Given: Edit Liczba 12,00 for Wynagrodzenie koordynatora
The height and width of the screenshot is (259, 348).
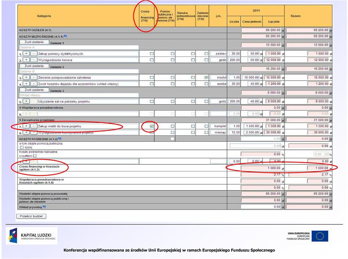Looking at the screenshot, I should click(235, 132).
